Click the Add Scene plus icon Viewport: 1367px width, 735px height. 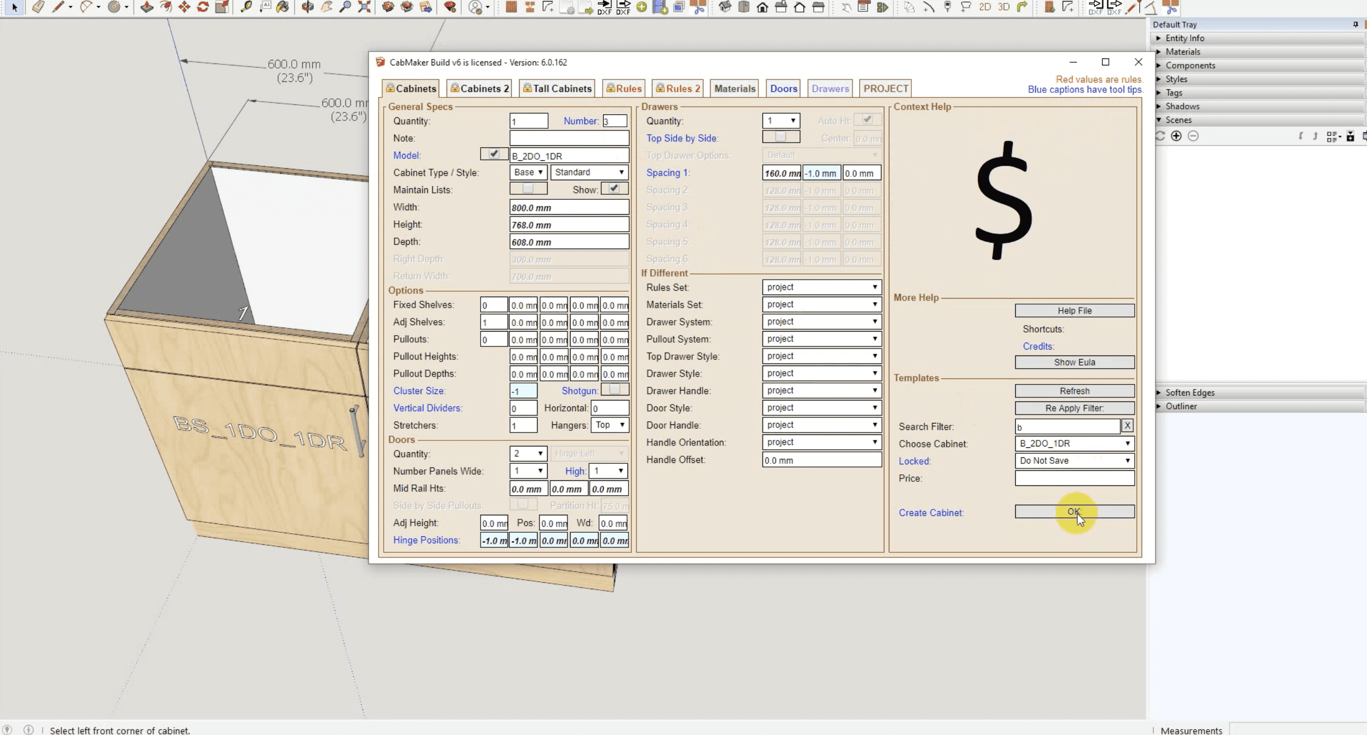(x=1176, y=136)
